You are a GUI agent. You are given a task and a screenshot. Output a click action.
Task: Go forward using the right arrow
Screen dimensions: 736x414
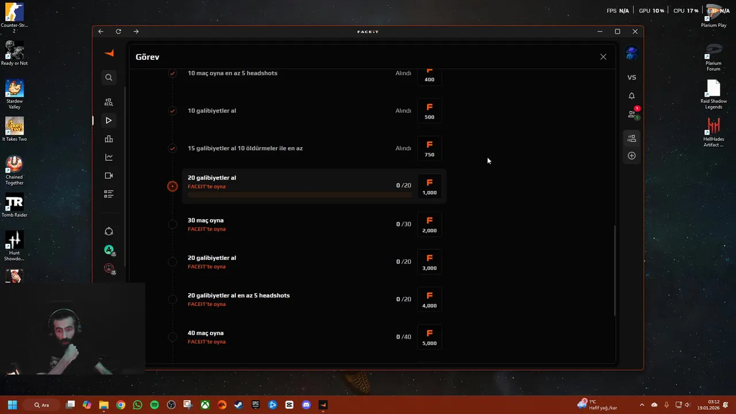point(136,32)
